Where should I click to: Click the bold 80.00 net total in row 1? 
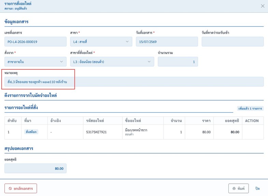[x=235, y=132]
